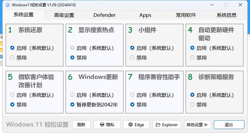This screenshot has height=135, width=250.
Task: Click the 小组件 heading text
Action: (x=147, y=30)
